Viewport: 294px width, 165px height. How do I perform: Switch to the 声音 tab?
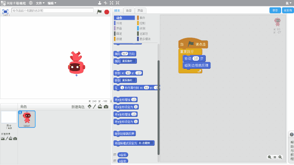tap(140, 11)
